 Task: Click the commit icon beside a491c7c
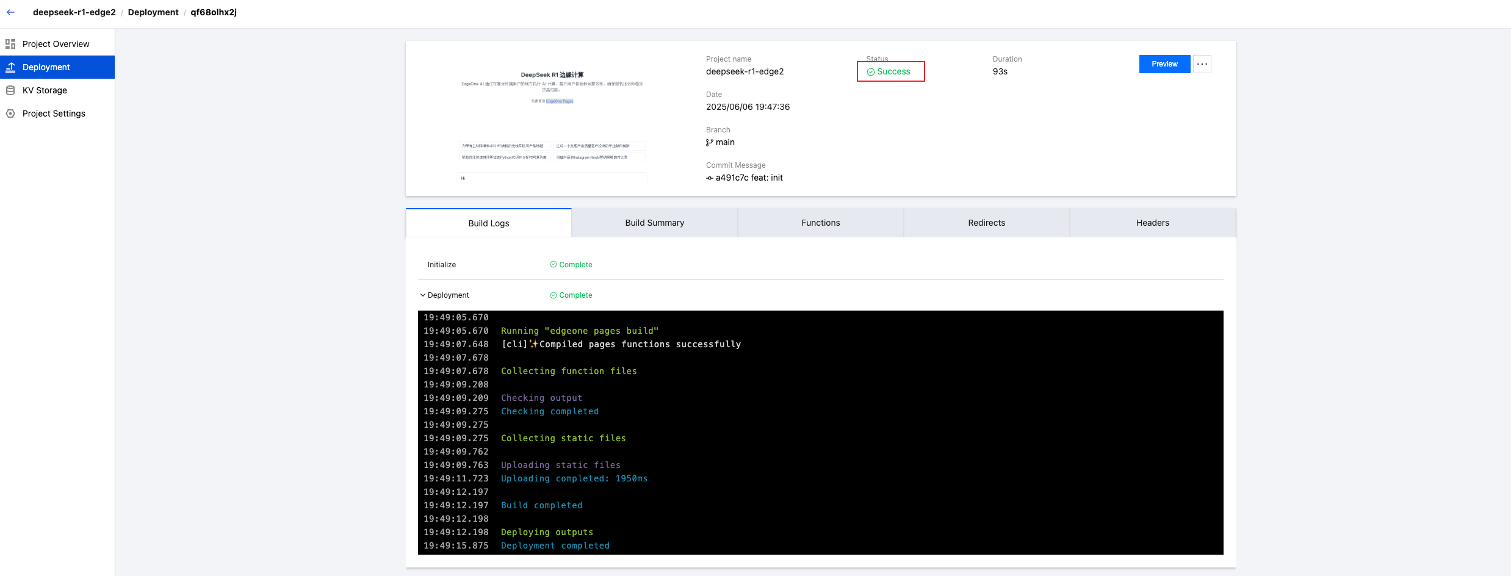pos(709,178)
